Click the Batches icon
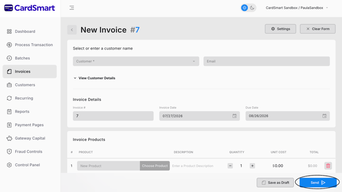 [x=9, y=58]
